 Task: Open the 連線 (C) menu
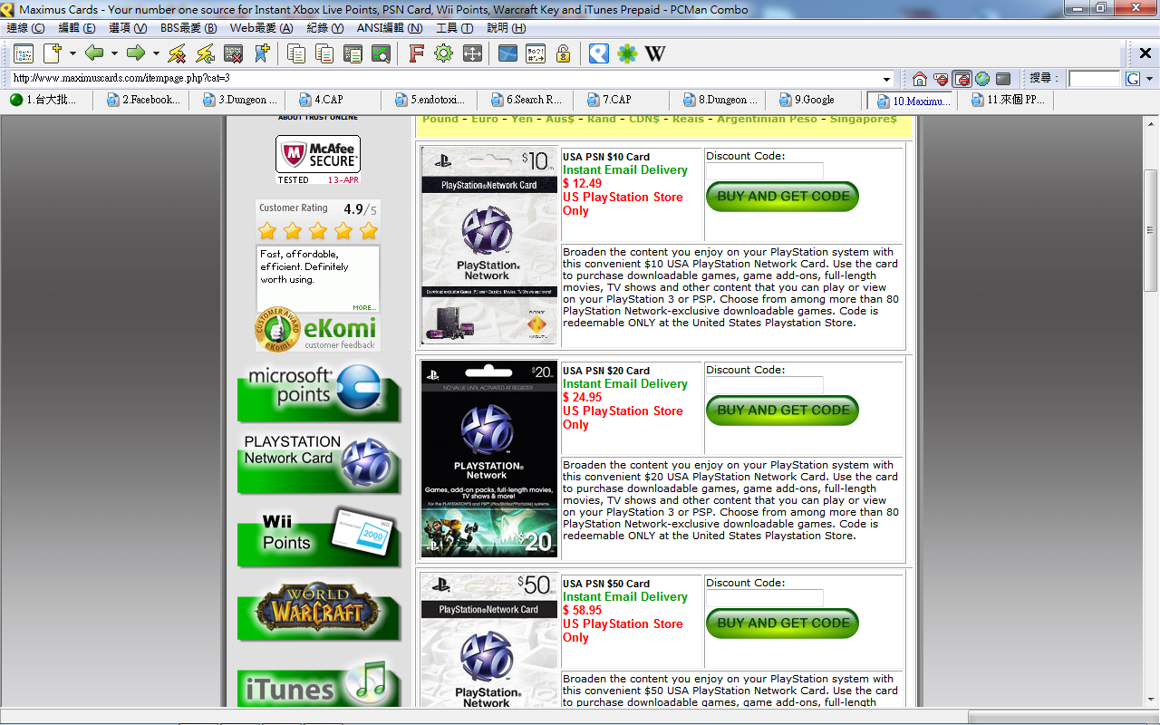pos(25,28)
